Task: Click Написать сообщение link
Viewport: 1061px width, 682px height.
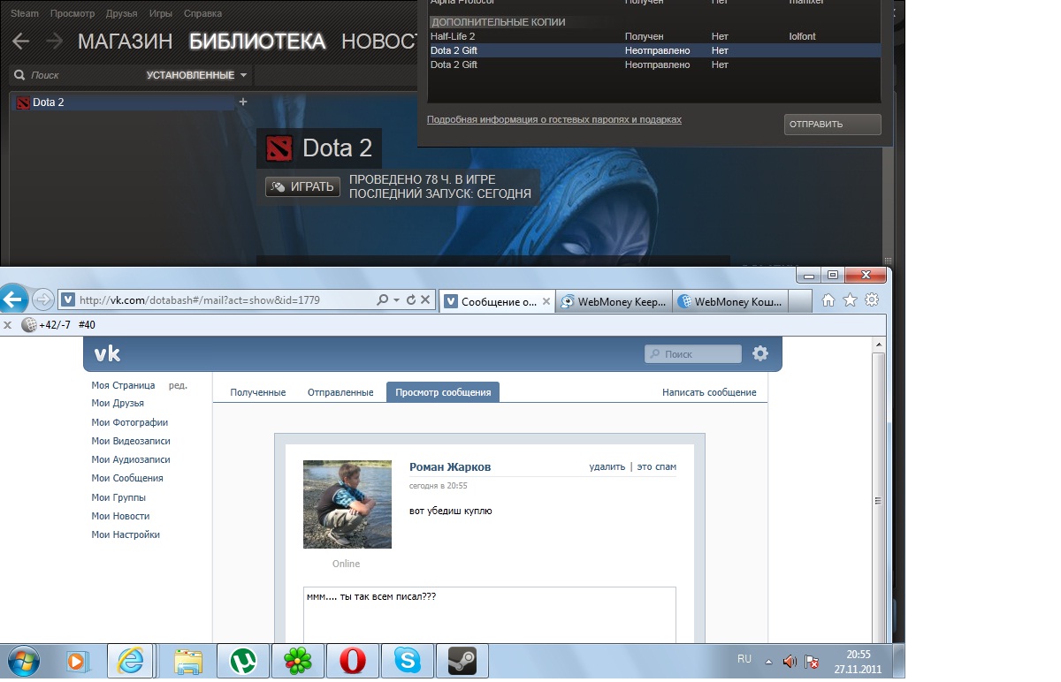Action: tap(709, 392)
